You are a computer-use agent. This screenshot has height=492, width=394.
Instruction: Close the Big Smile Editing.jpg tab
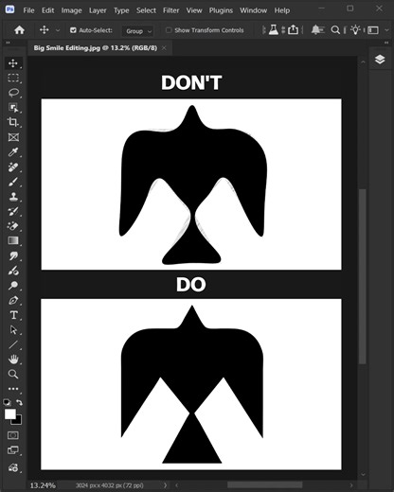click(x=164, y=48)
